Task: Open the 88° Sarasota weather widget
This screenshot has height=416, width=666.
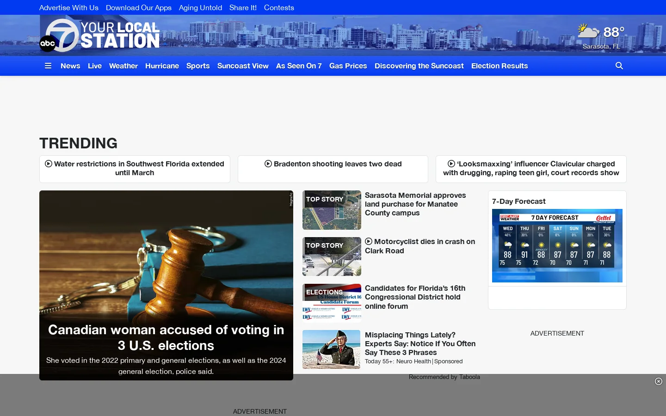Action: pos(601,37)
